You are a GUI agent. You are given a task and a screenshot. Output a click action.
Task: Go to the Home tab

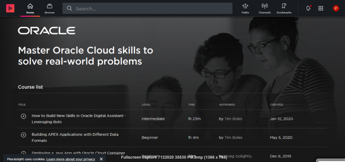point(30,9)
